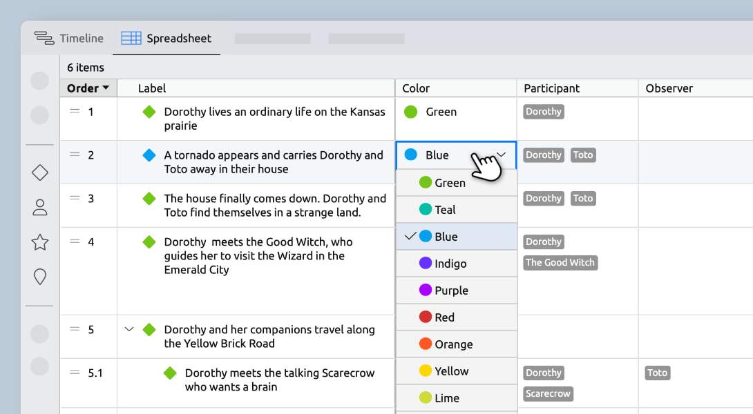Click the "6 items" count text
The height and width of the screenshot is (414, 753).
coord(86,68)
